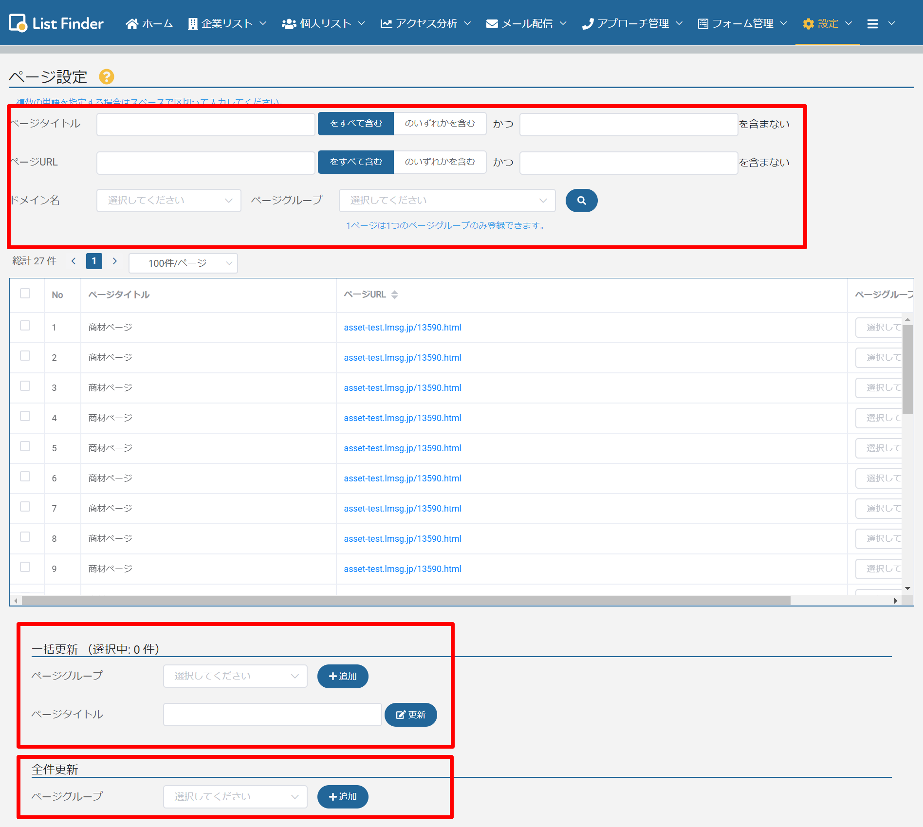Go to next page with right chevron
923x827 pixels.
tap(115, 261)
